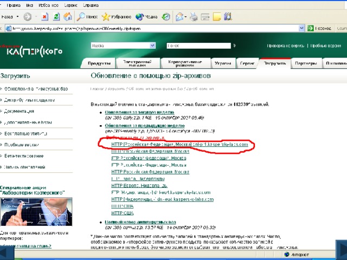Click the browser Forward arrow button
This screenshot has width=347, height=260.
pyautogui.click(x=27, y=17)
